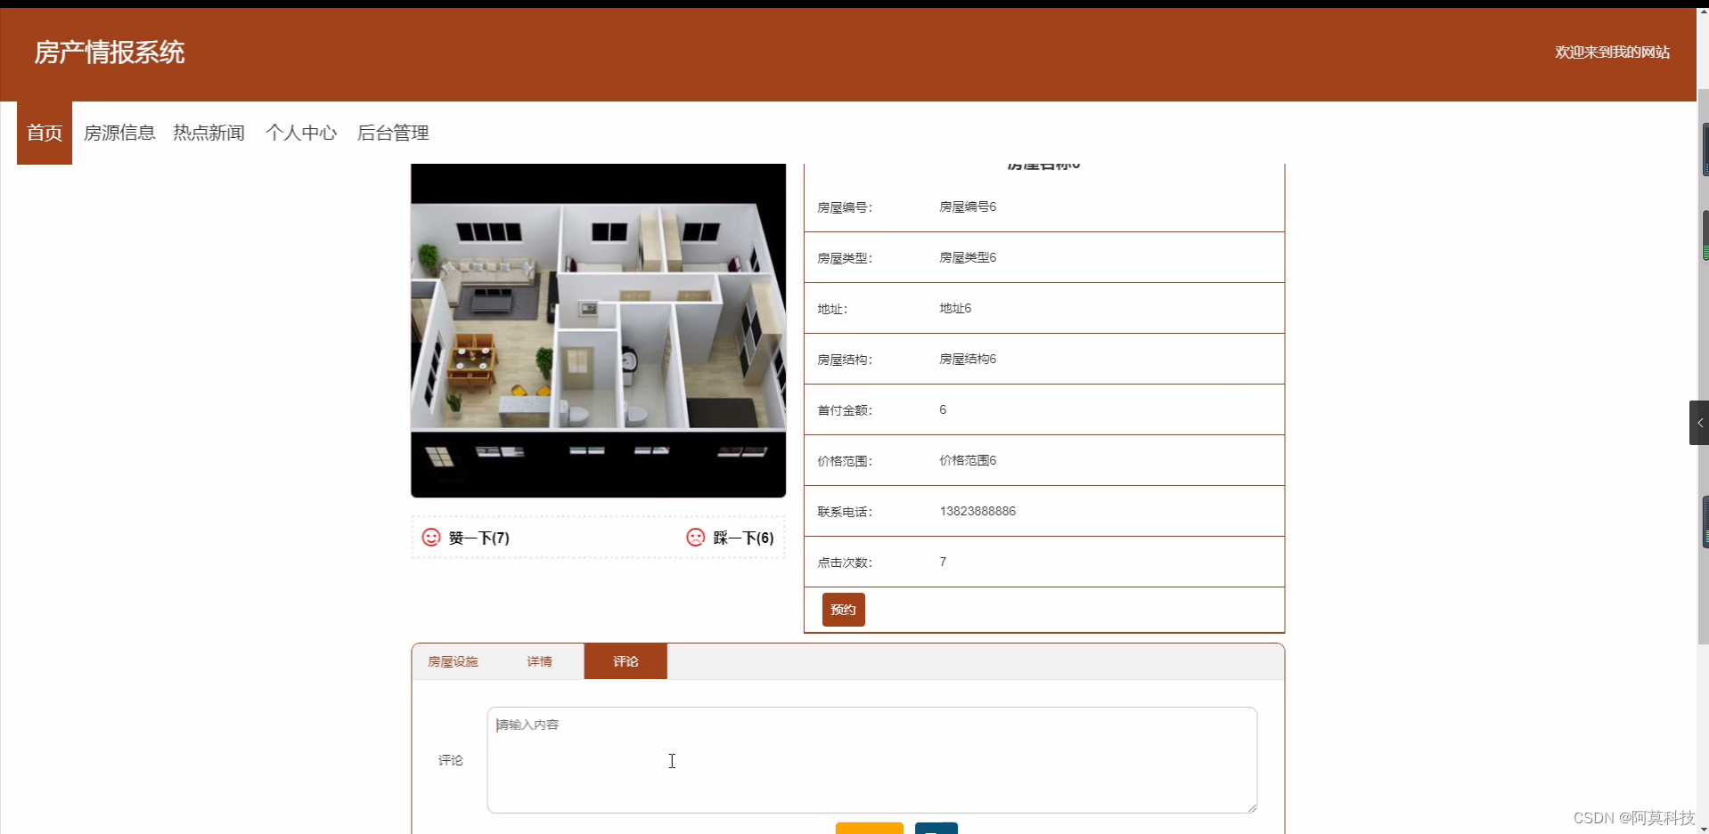Like the listing by clicking 赞一下(7)
Viewport: 1709px width, 834px height.
[478, 538]
